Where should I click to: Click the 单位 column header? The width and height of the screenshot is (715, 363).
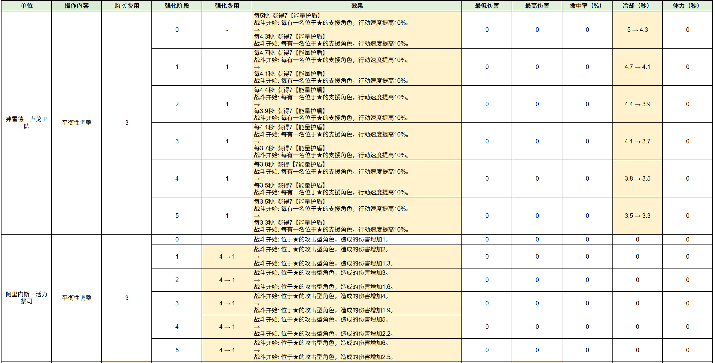[x=26, y=6]
